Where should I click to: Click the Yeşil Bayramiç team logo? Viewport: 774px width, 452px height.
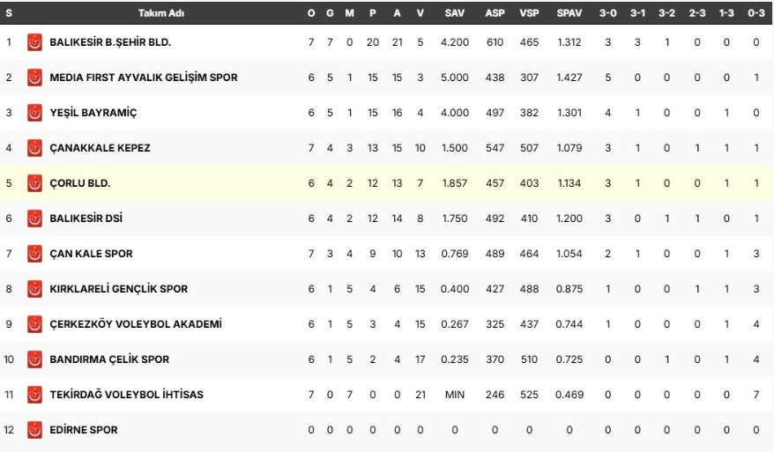(x=35, y=113)
